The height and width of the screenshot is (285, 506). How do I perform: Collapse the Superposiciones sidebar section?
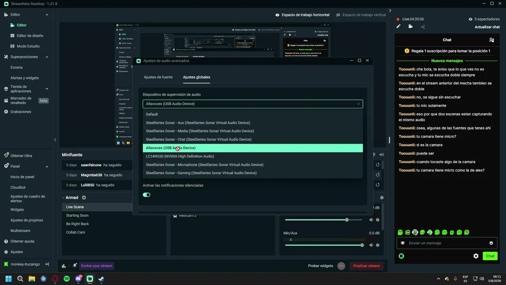click(x=47, y=57)
